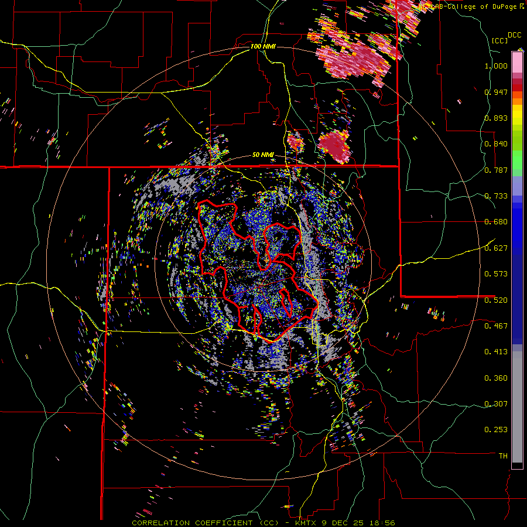Click the 0.947 legend value

496,92
